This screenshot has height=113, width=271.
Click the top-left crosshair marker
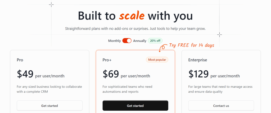[51, 4]
